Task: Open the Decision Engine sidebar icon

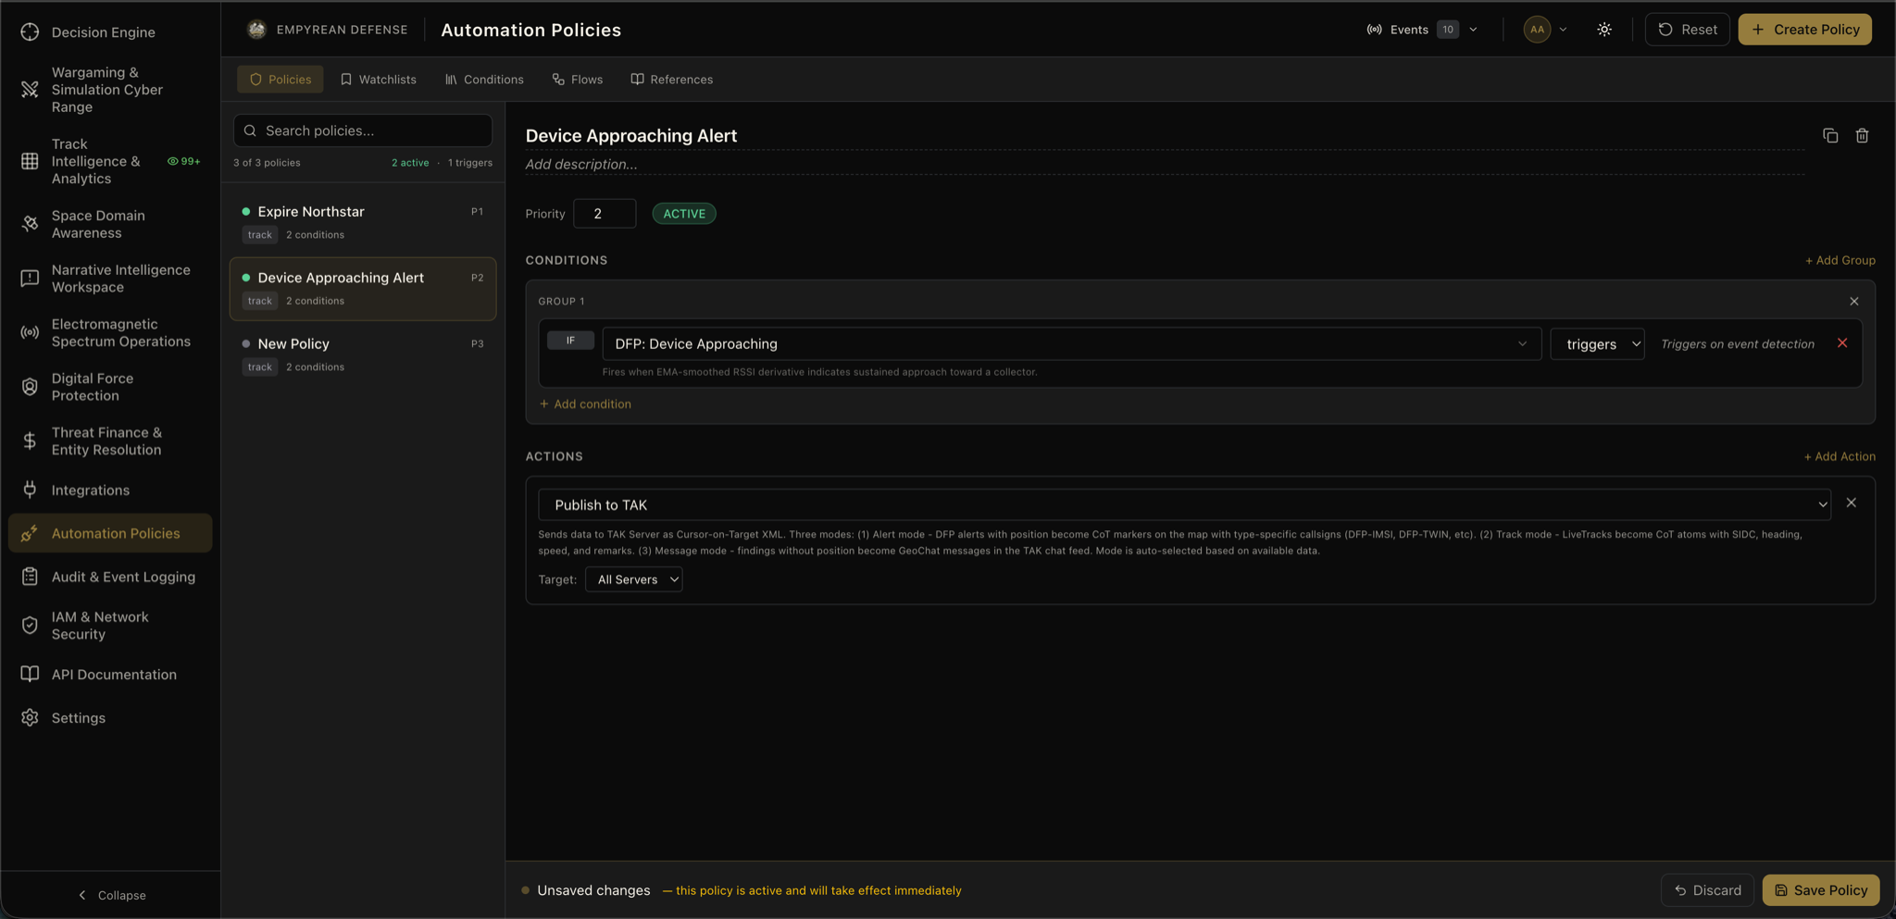Action: tap(30, 31)
